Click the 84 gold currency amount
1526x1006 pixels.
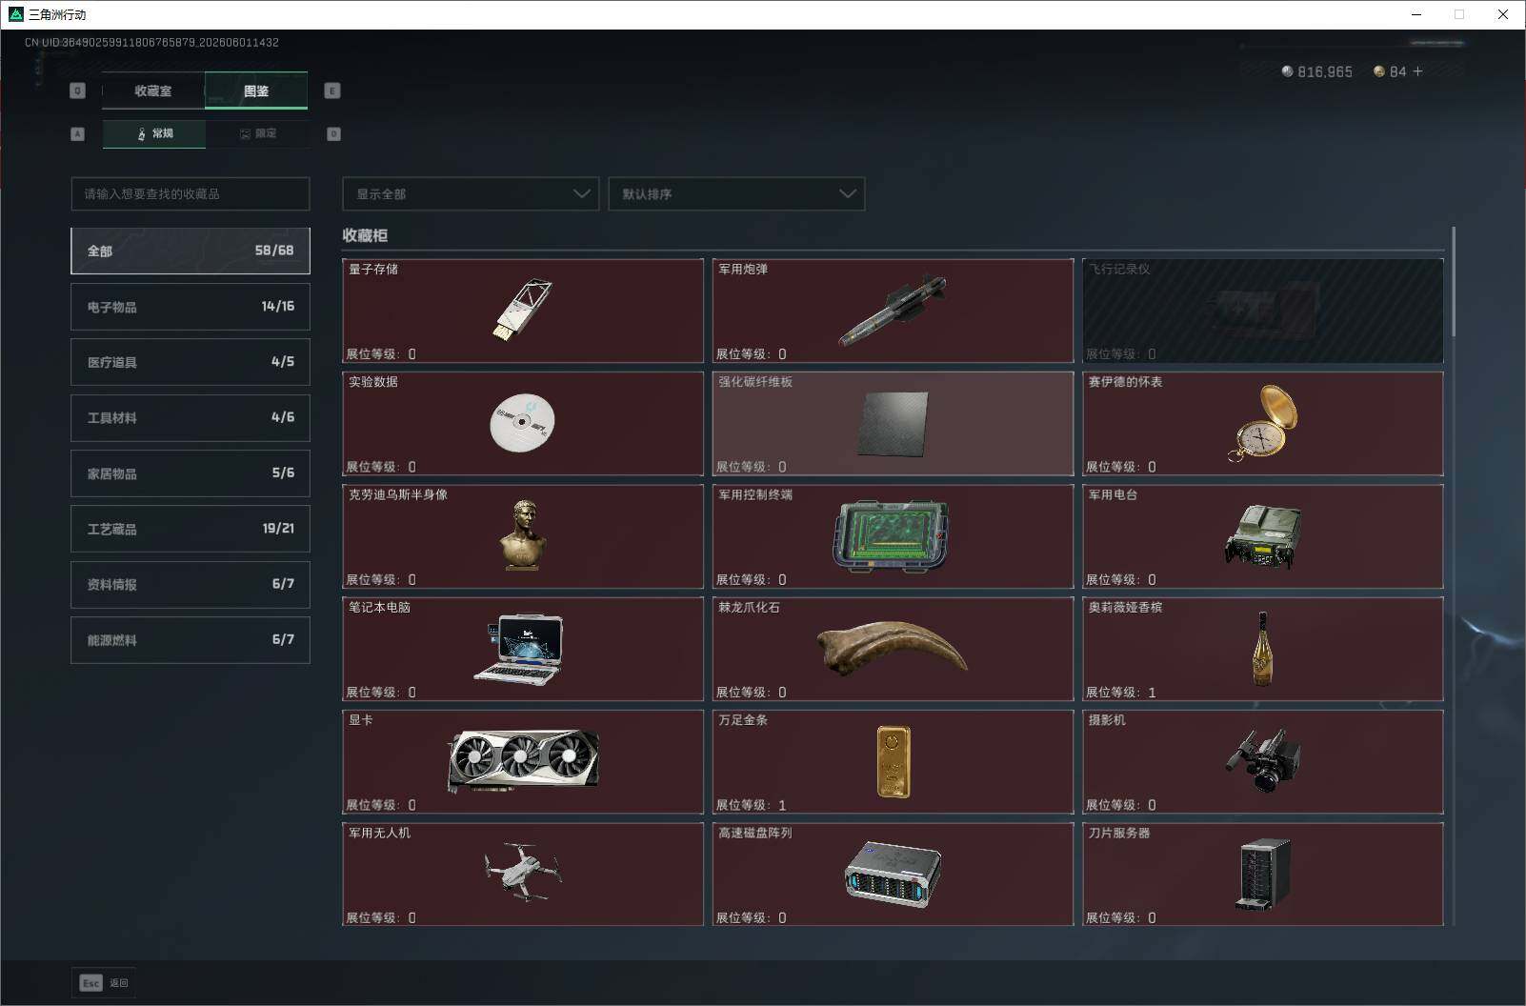coord(1397,71)
